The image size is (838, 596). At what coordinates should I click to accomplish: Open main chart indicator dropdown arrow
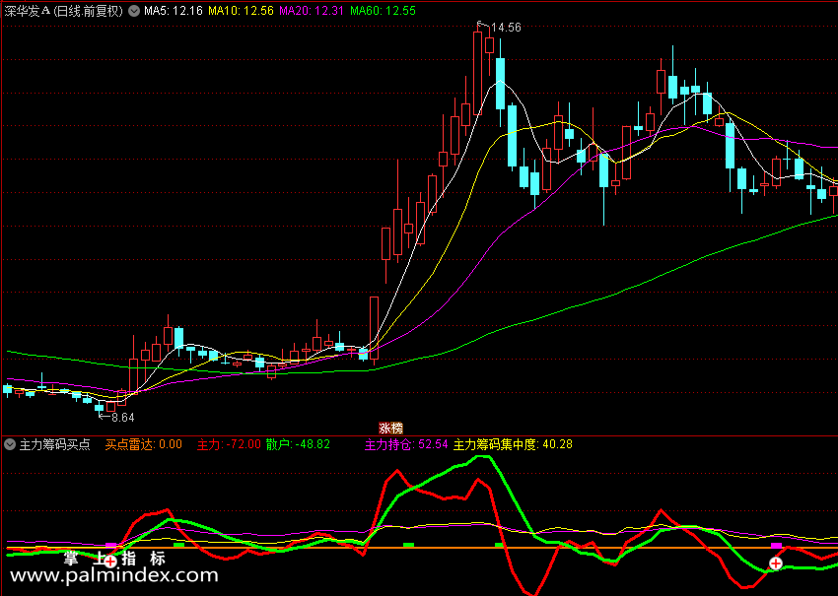134,11
